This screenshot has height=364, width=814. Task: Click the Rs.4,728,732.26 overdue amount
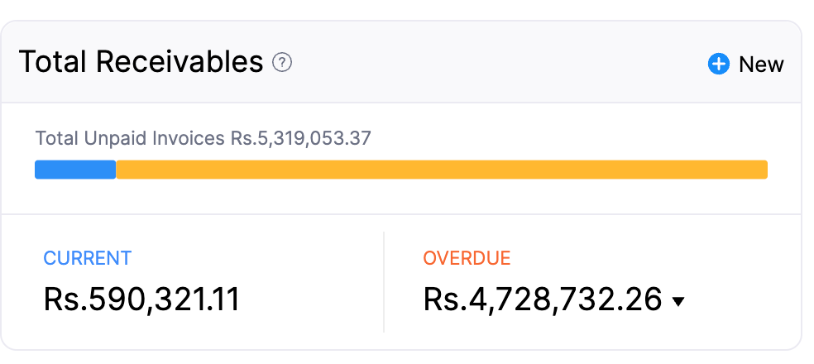pos(543,299)
